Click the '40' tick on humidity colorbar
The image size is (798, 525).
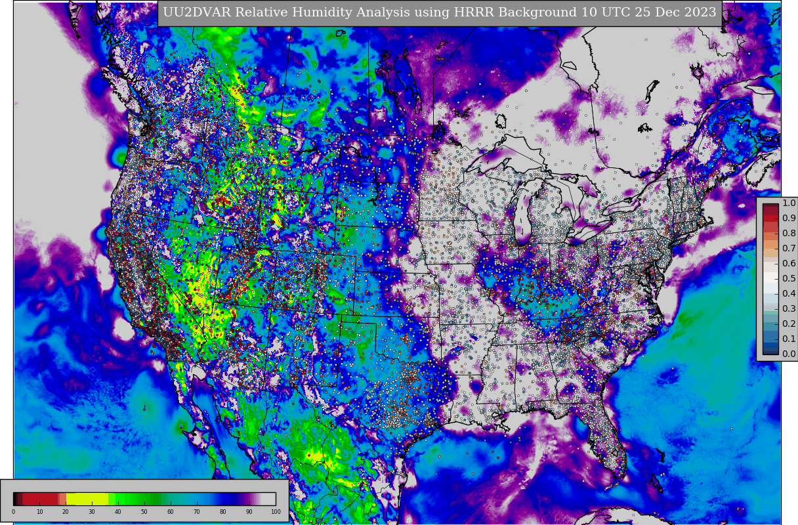coord(118,511)
